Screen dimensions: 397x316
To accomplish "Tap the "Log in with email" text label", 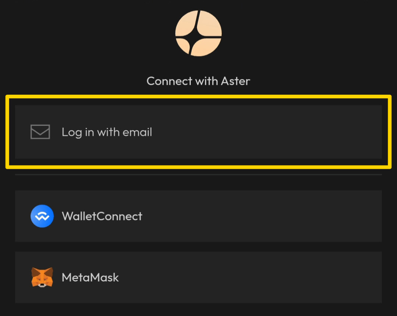I will click(107, 132).
